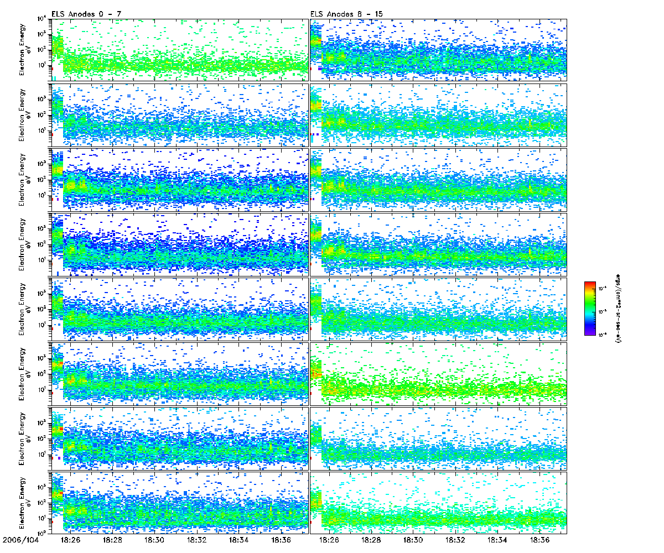Select the bottom spectrogram in the Anodes 8 - 15 column
The image size is (664, 553).
tap(438, 502)
